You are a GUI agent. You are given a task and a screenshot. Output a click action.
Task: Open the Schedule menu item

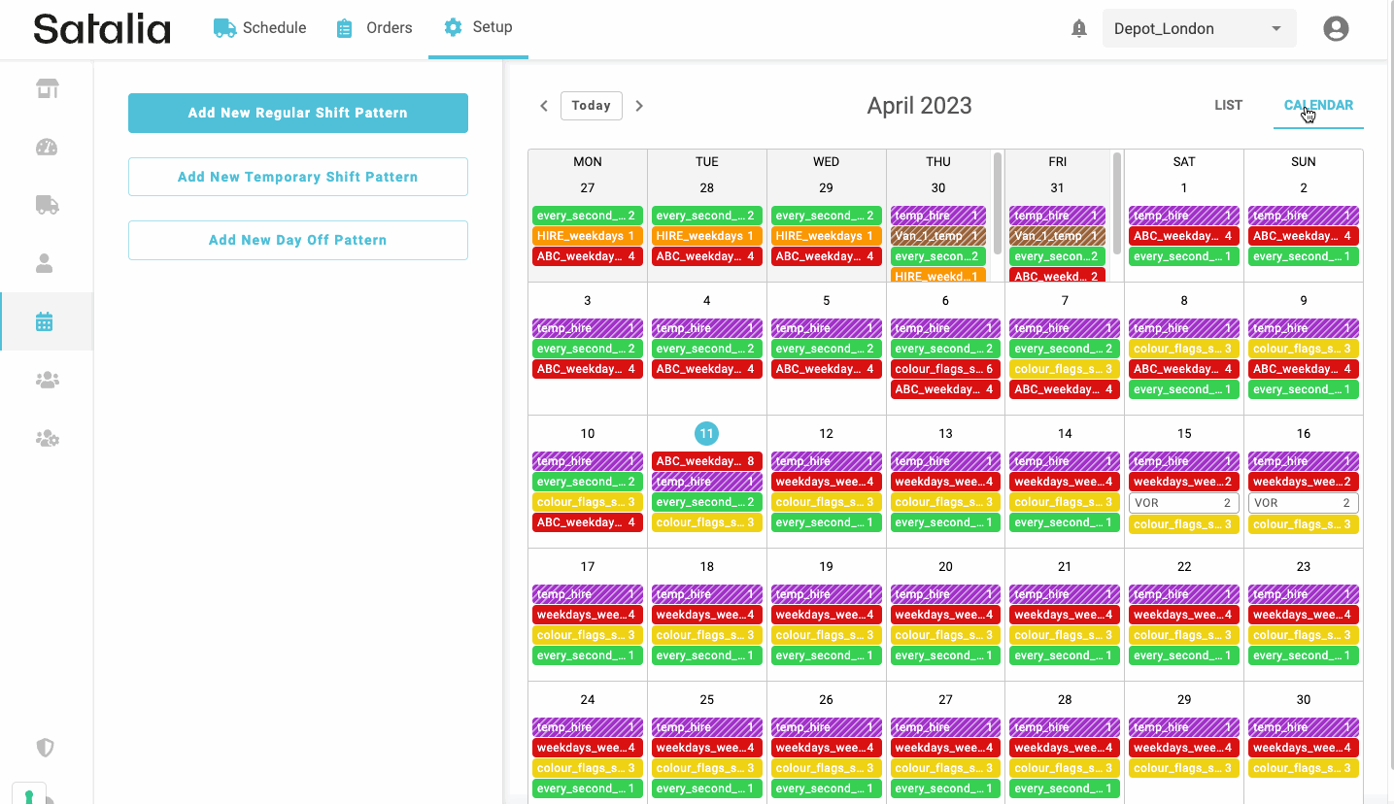pos(260,28)
